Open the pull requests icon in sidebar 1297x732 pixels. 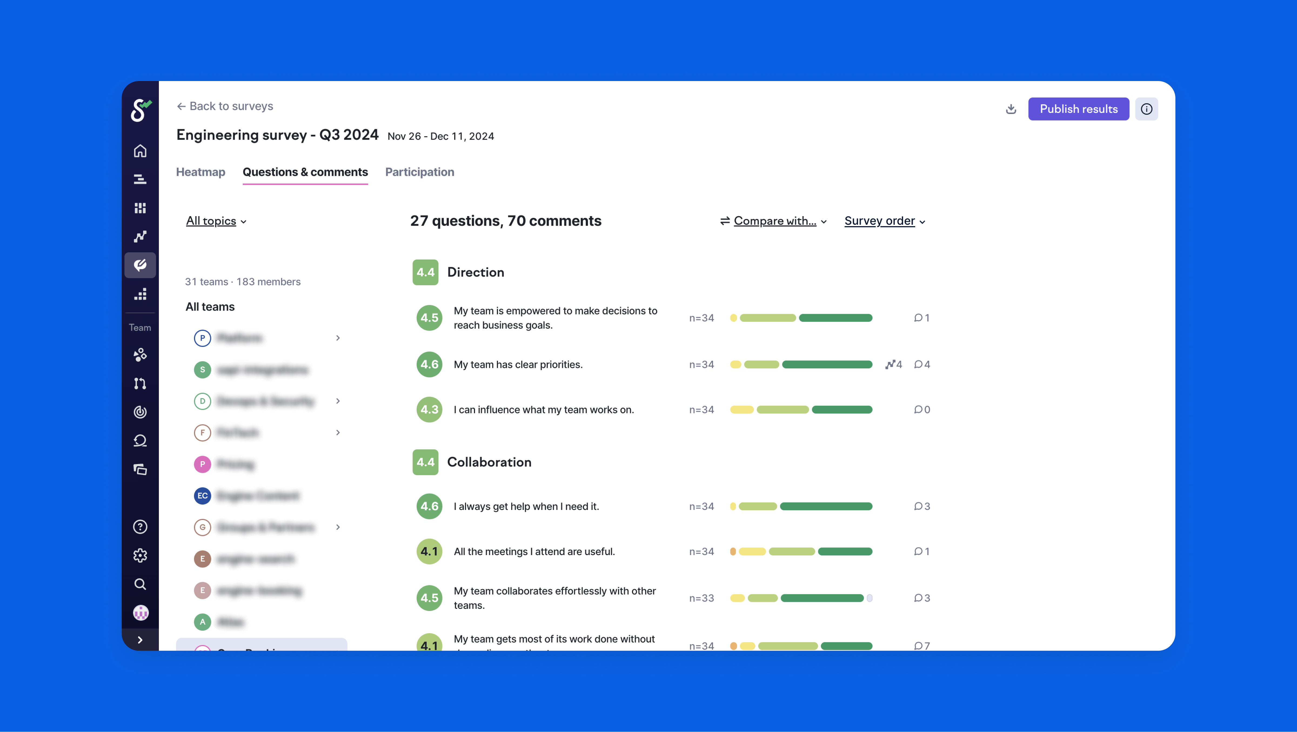140,383
